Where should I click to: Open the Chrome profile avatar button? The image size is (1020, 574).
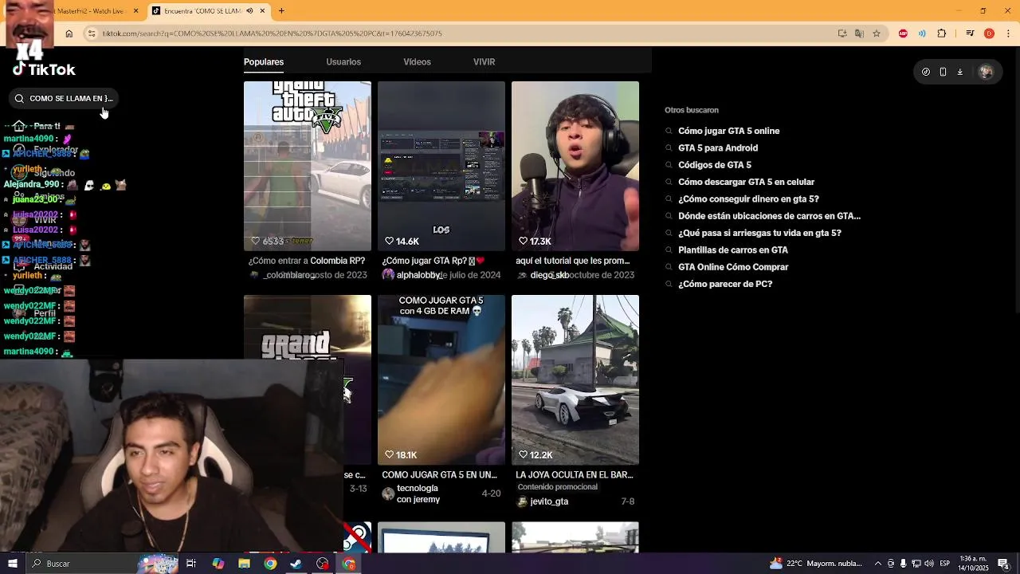pyautogui.click(x=989, y=33)
